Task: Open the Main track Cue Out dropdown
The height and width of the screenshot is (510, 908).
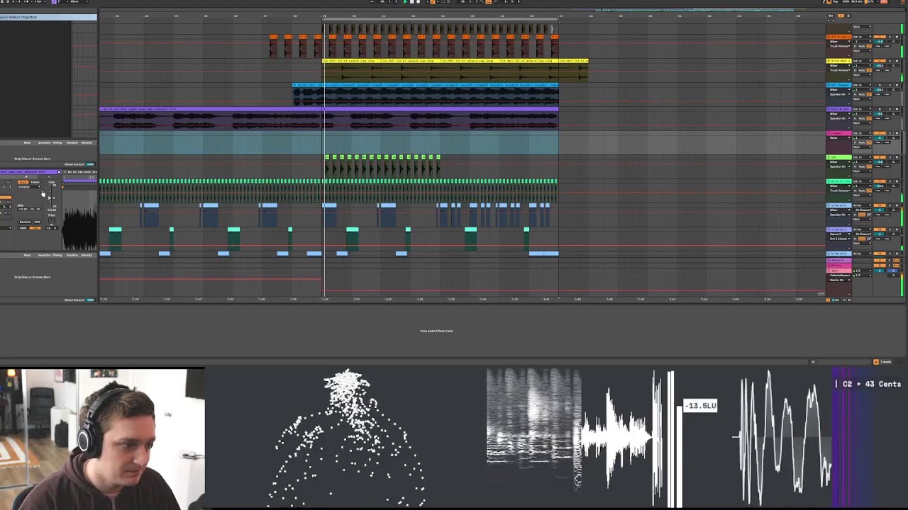Action: click(862, 271)
